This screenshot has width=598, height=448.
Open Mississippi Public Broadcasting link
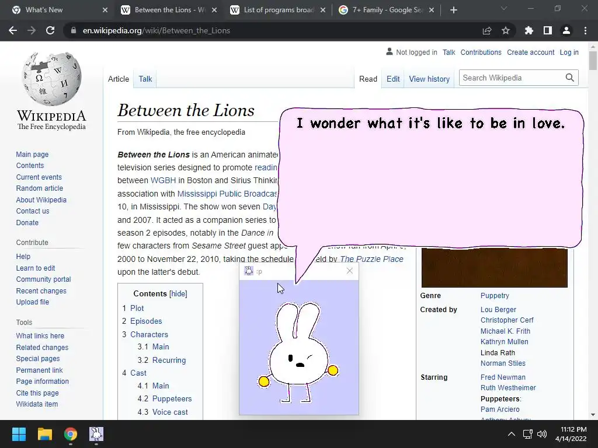[x=227, y=194]
